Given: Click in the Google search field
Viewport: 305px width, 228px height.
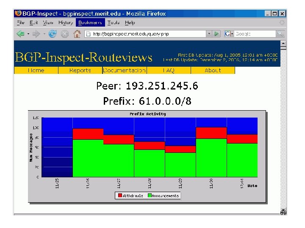Looking at the screenshot, I should (x=255, y=34).
